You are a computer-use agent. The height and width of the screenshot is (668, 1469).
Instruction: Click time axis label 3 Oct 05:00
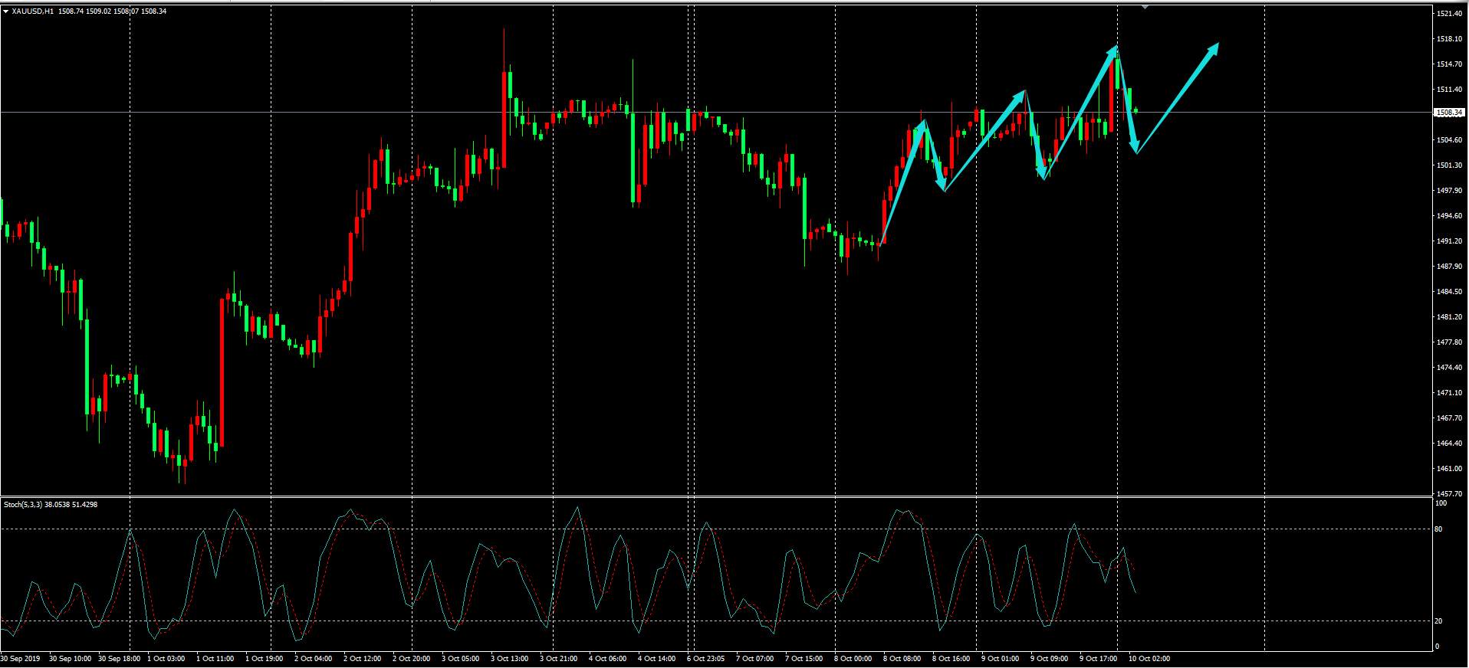[461, 659]
